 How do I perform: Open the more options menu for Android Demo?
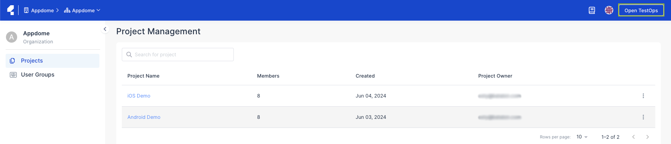pyautogui.click(x=643, y=117)
